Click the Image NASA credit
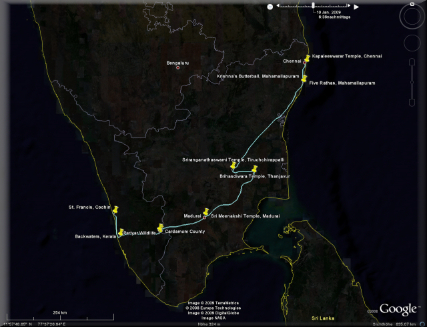This screenshot has width=427, height=327. pos(213,318)
